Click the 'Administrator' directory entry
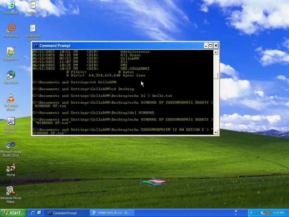 click(135, 52)
